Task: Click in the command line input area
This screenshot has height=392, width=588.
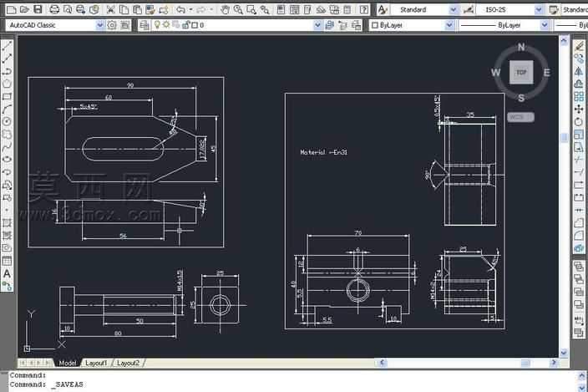Action: point(292,384)
